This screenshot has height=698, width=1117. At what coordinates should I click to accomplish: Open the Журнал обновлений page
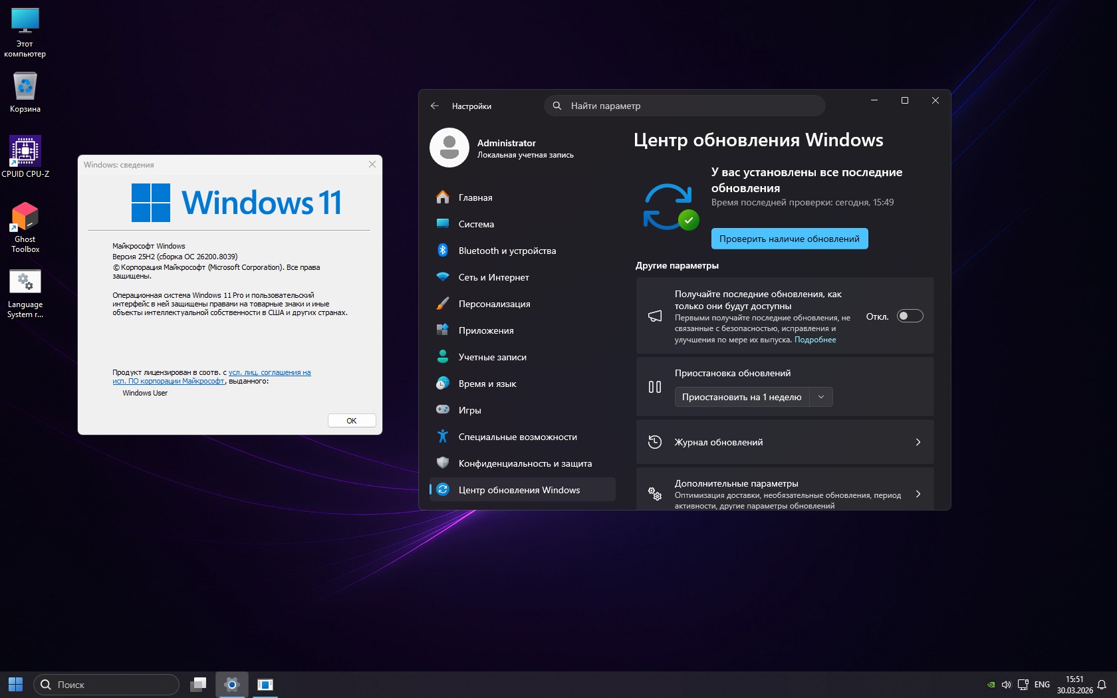point(785,441)
